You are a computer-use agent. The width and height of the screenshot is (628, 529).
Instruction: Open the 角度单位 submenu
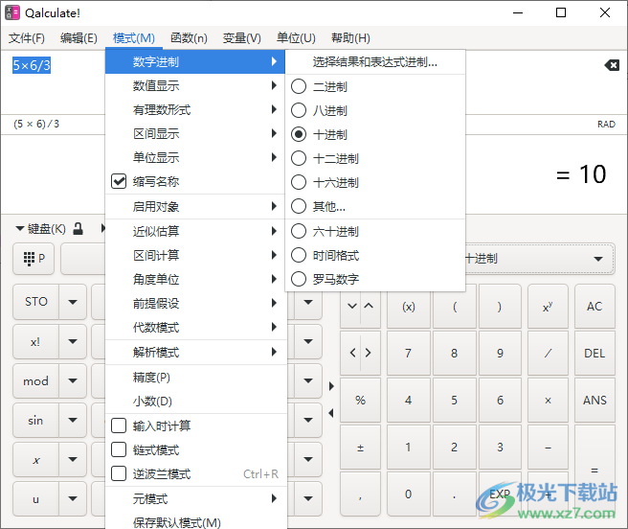196,279
